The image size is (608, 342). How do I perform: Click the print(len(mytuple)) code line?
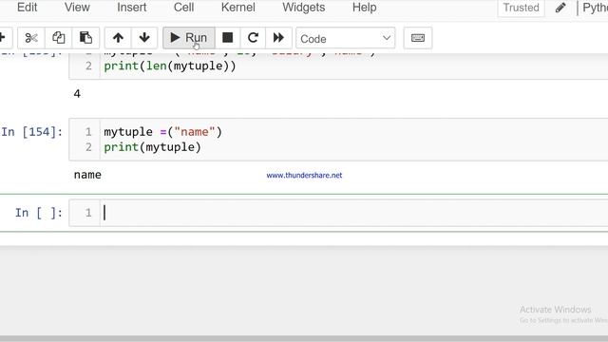(170, 66)
